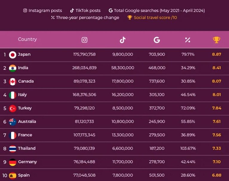
Task: Click the Instagram posts legend label
Action: (42, 10)
